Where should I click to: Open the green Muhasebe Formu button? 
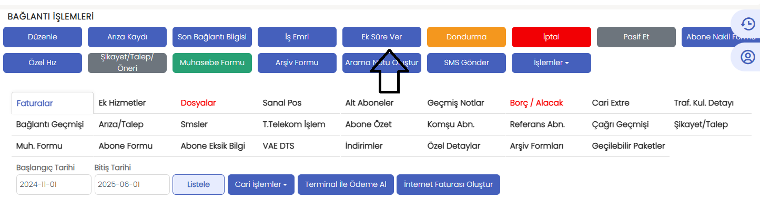(212, 62)
